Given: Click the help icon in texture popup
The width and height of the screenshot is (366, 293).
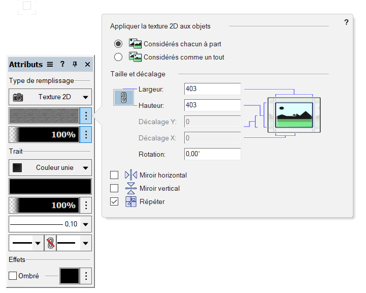Looking at the screenshot, I should pos(346,22).
